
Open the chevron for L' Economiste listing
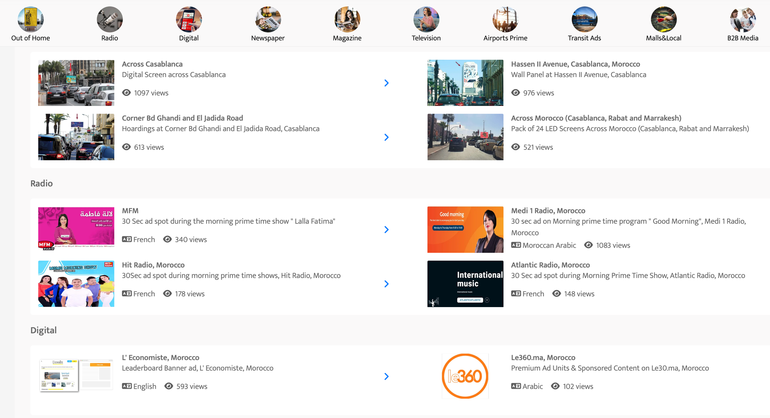(387, 376)
